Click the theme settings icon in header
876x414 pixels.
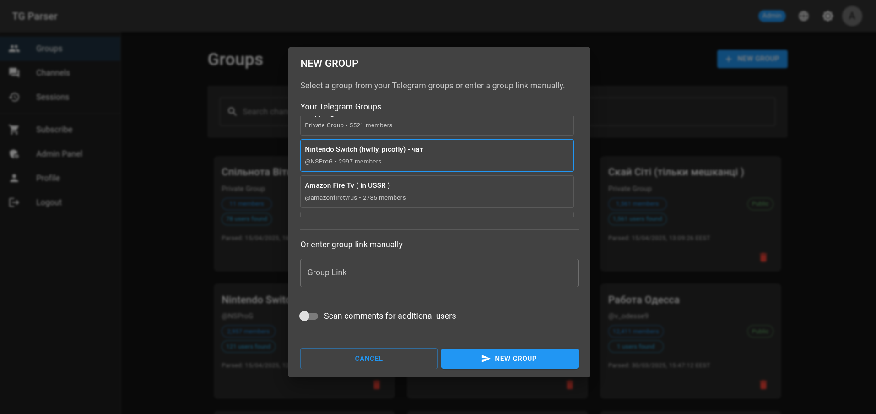[x=828, y=16]
